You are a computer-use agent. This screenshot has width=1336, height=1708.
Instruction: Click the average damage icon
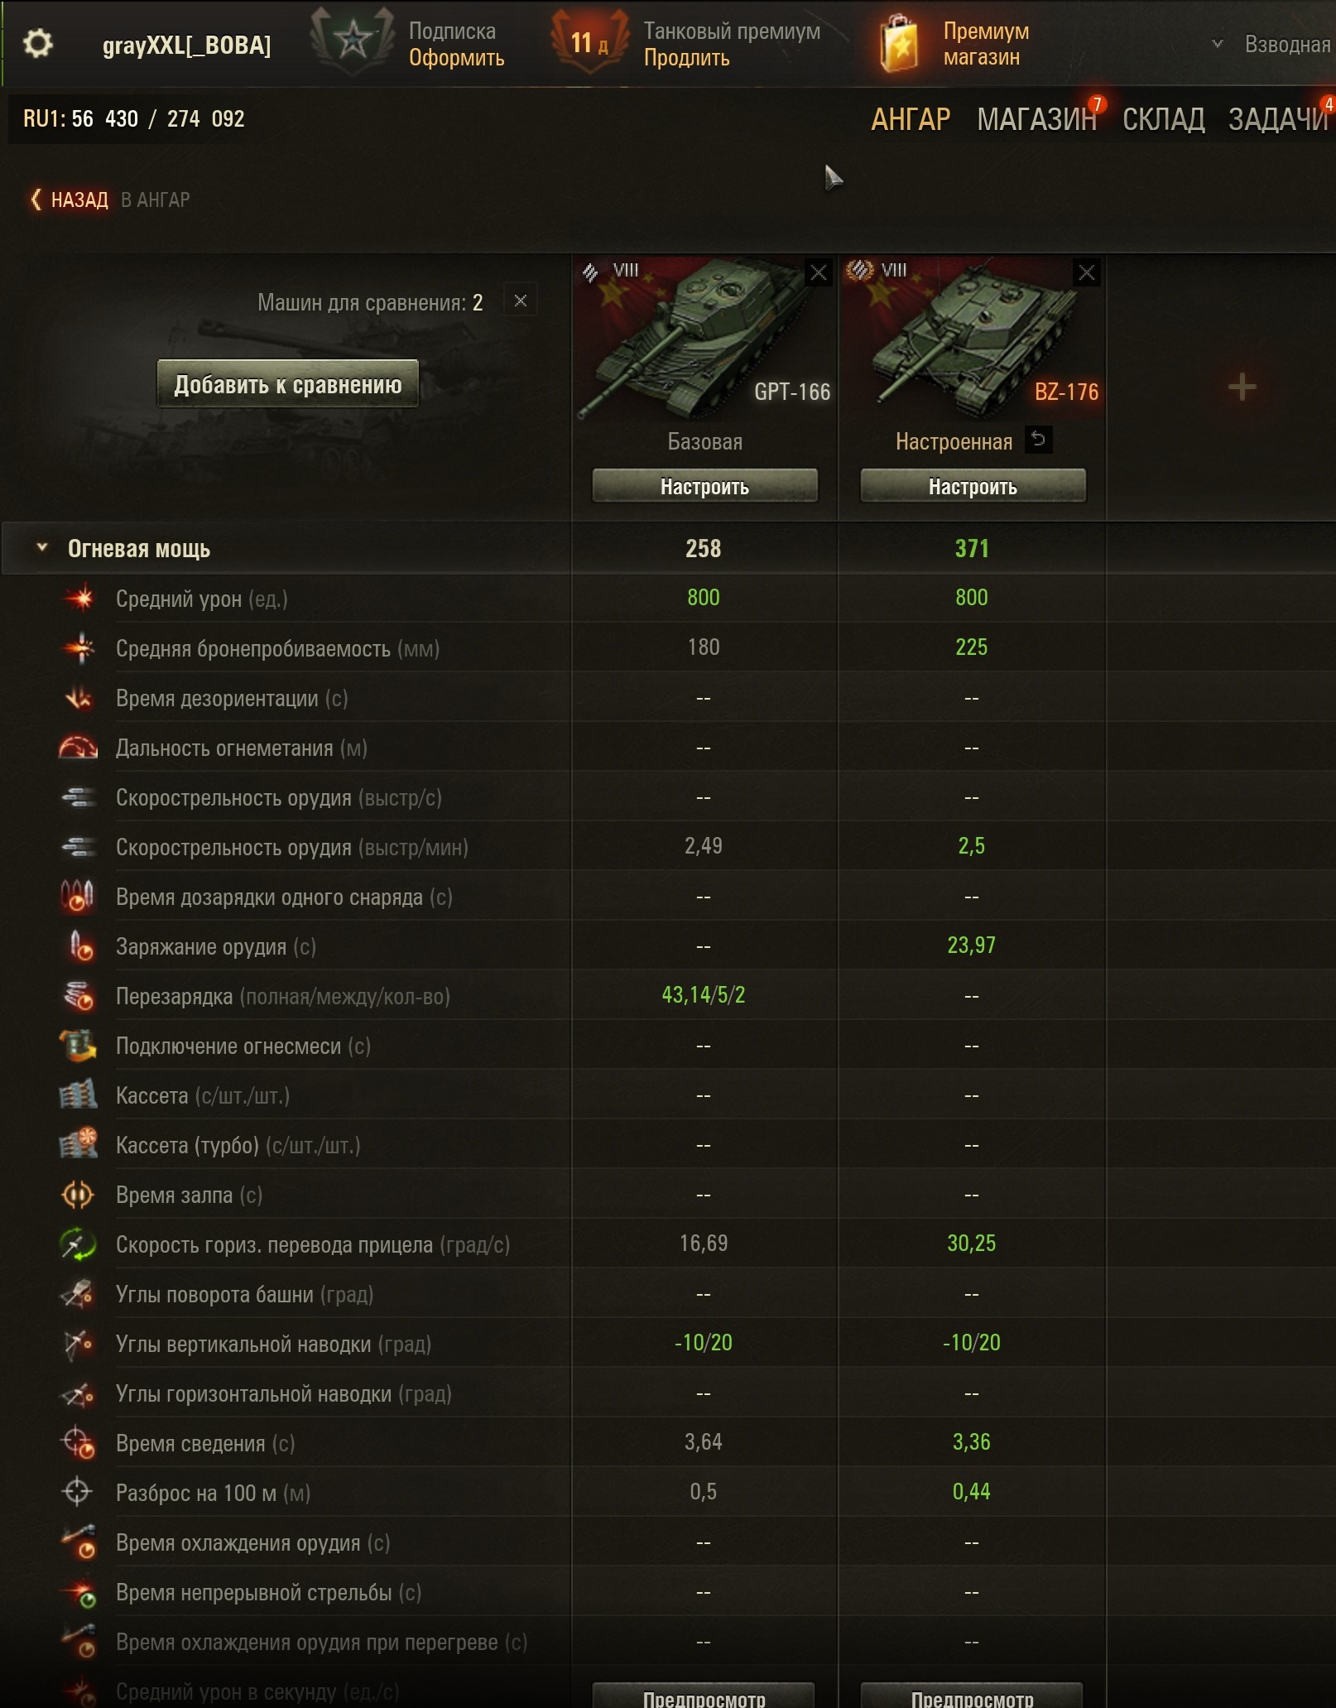pos(80,598)
